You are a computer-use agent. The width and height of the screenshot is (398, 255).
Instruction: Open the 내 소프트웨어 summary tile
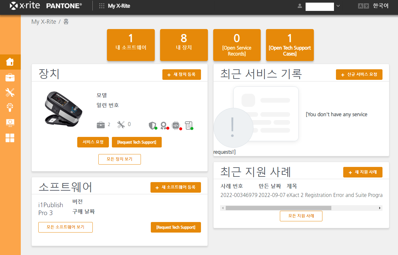pos(131,45)
